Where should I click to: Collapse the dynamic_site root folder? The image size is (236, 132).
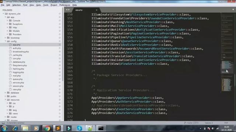(x=3, y=14)
